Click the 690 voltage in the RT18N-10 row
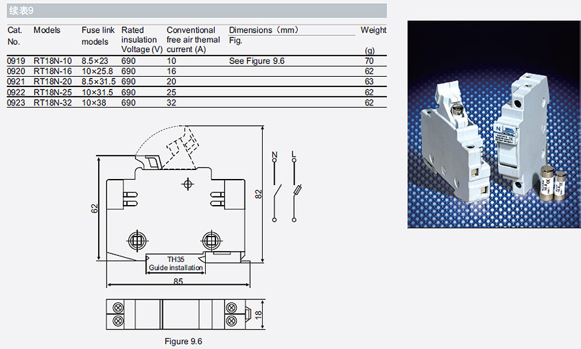581x349 pixels. tap(128, 60)
